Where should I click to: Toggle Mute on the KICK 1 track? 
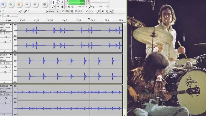(2, 33)
